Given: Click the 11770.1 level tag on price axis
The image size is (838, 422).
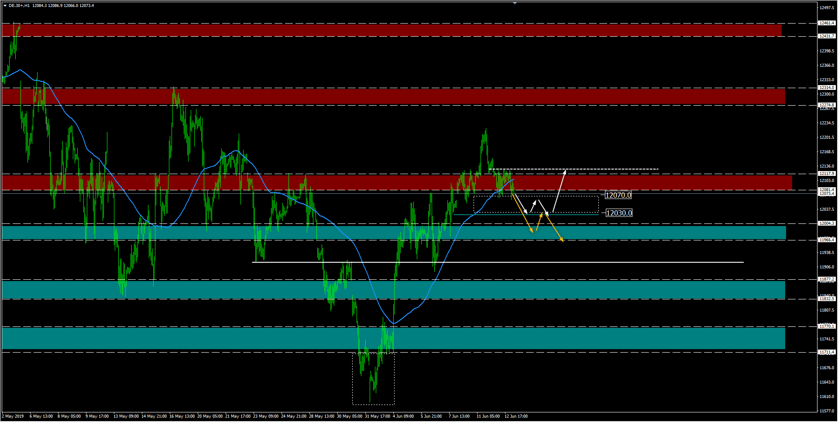Looking at the screenshot, I should point(827,326).
